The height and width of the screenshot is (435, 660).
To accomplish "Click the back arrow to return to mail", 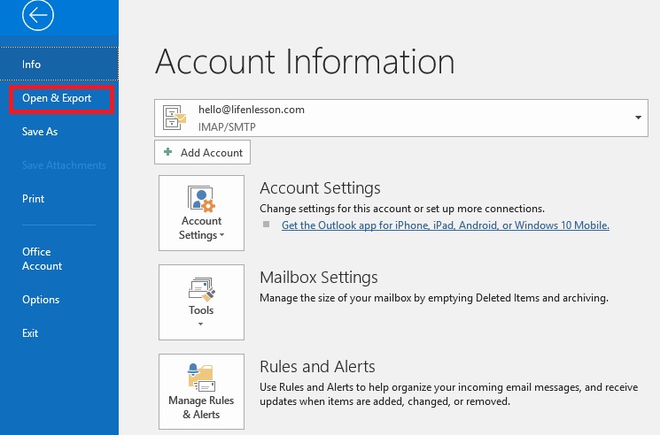I will coord(38,16).
